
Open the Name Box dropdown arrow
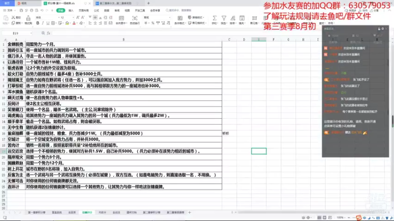click(x=31, y=33)
